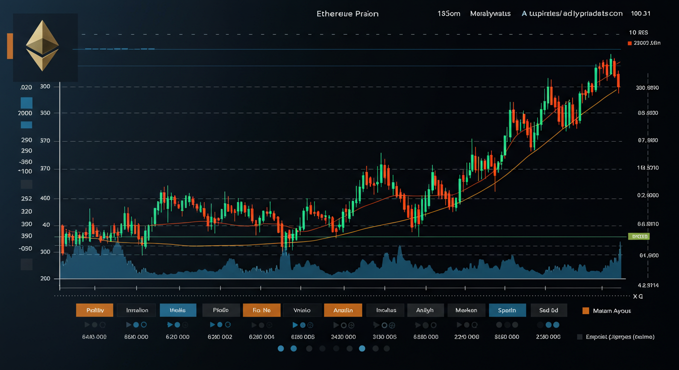Click play triangle under the Vniaio tab
Image resolution: width=679 pixels, height=370 pixels.
pos(295,325)
